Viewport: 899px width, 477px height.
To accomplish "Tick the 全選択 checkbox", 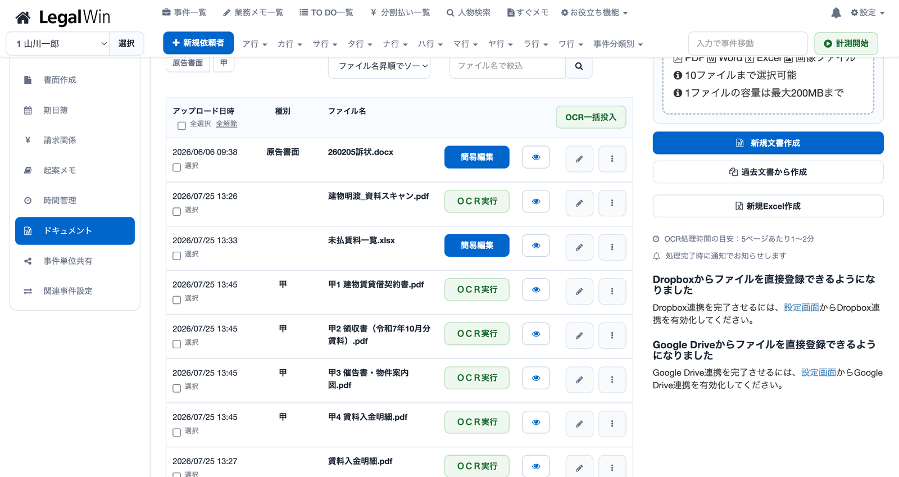I will 181,126.
